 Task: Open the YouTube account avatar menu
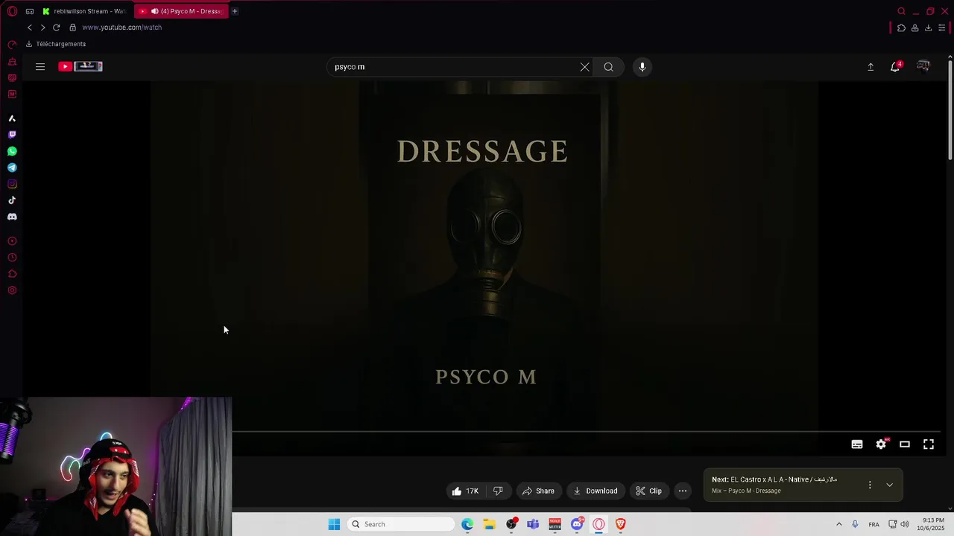coord(923,67)
